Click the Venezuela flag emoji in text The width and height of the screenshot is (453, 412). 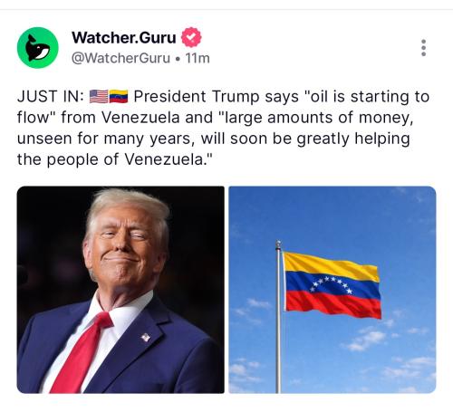[119, 97]
